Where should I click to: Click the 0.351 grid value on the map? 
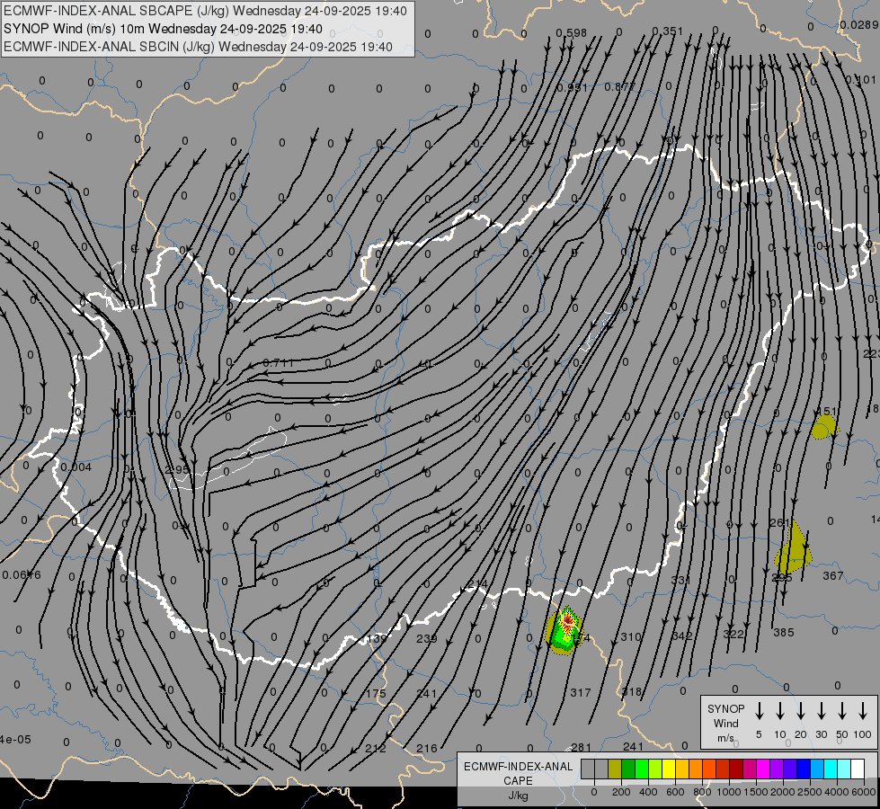click(x=667, y=31)
